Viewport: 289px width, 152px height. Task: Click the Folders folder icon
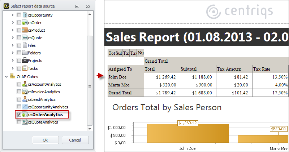click(x=25, y=53)
